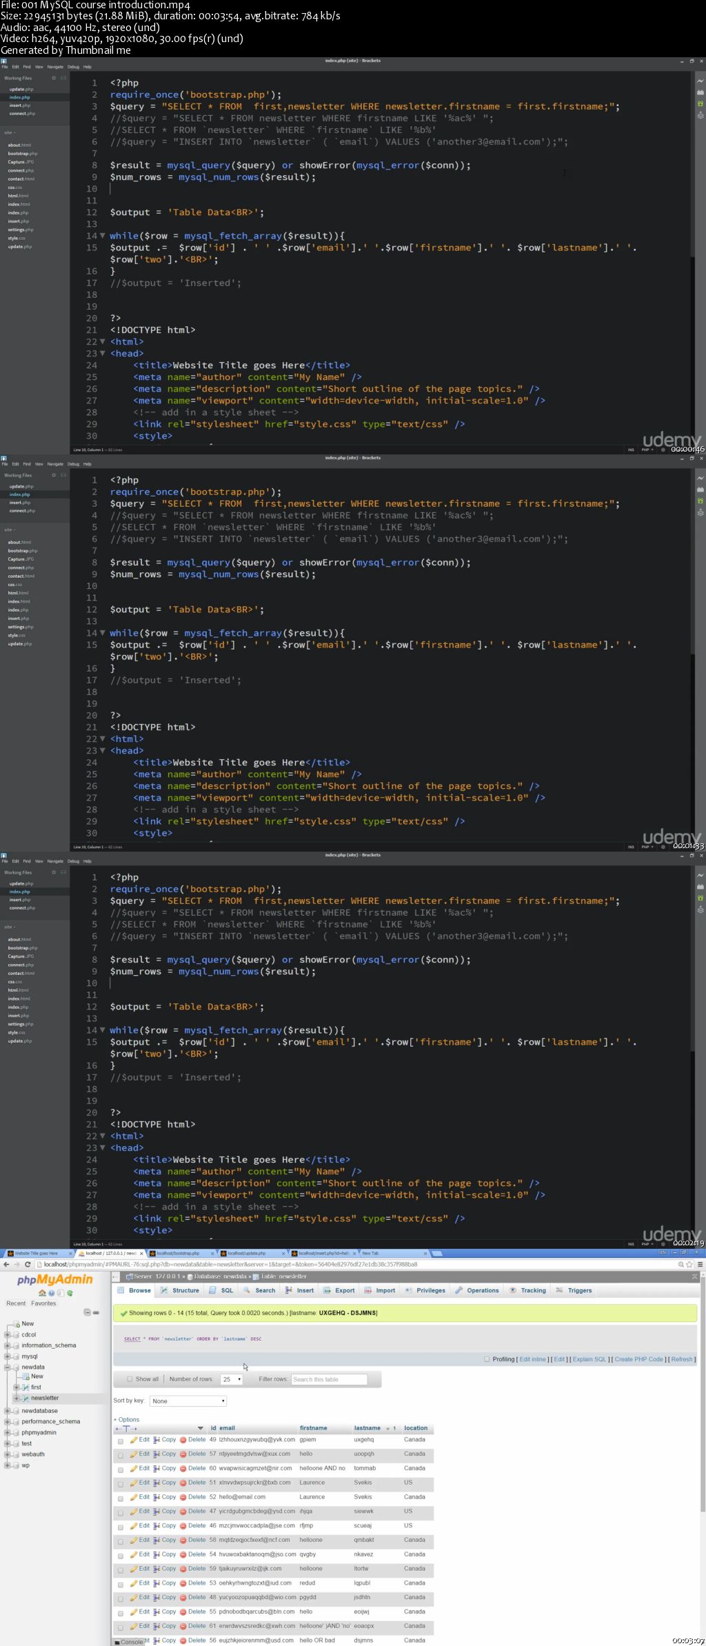This screenshot has height=1646, width=706.
Task: Select the checkbox for row id 61
Action: pyautogui.click(x=121, y=1627)
